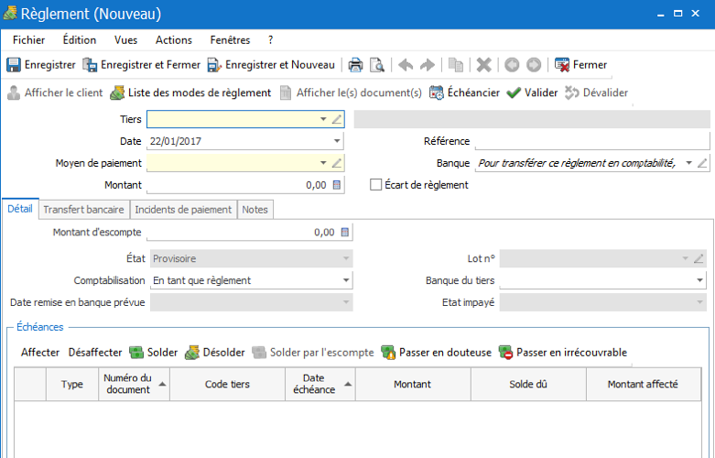Screen dimensions: 715x458
Task: Open calculator icon beside Montant field
Action: (337, 185)
